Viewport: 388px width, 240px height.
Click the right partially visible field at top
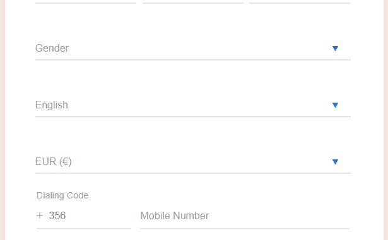point(300,2)
